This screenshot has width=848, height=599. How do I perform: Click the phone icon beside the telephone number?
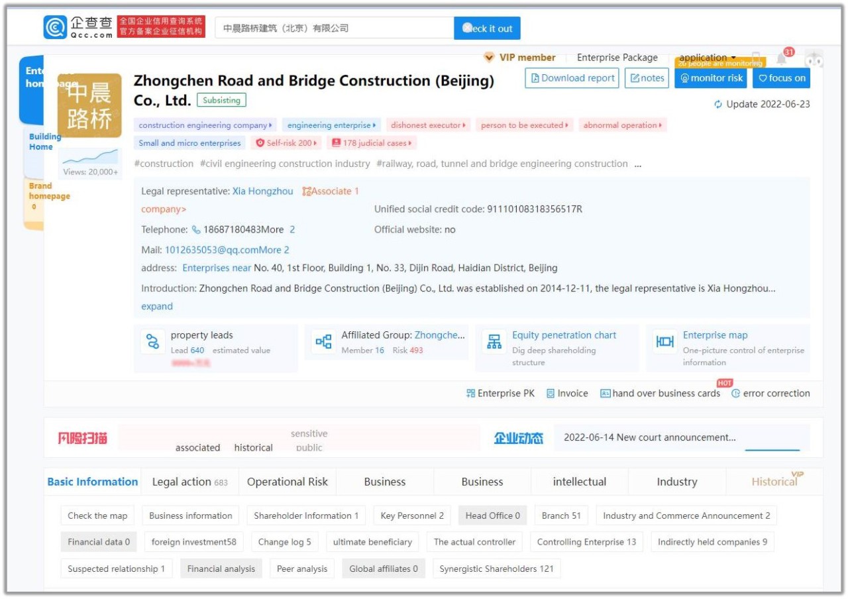click(x=196, y=230)
